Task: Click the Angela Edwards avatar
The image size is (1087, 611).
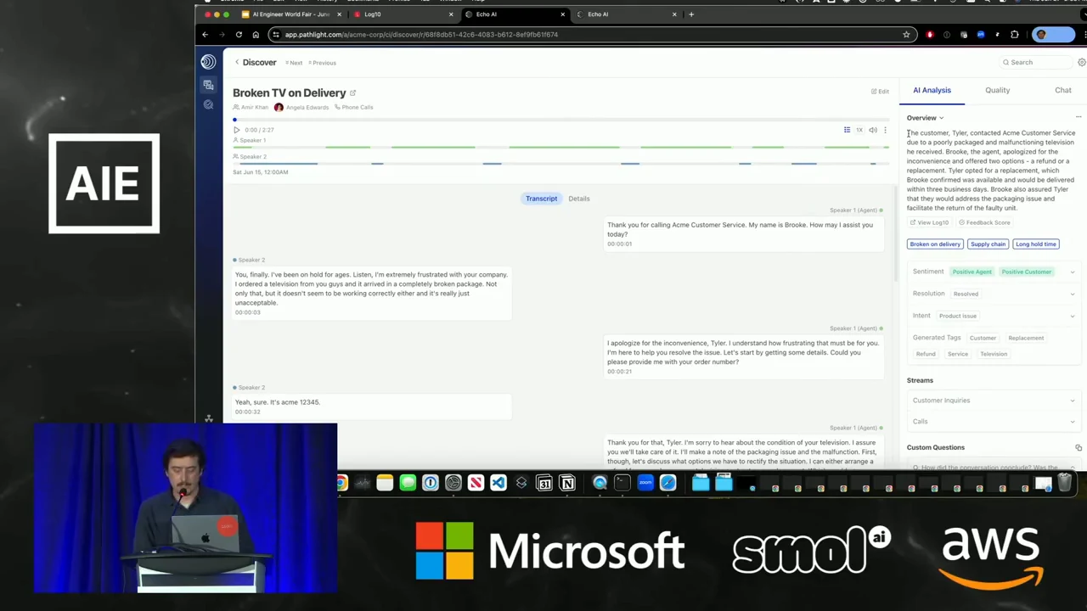Action: (x=279, y=108)
